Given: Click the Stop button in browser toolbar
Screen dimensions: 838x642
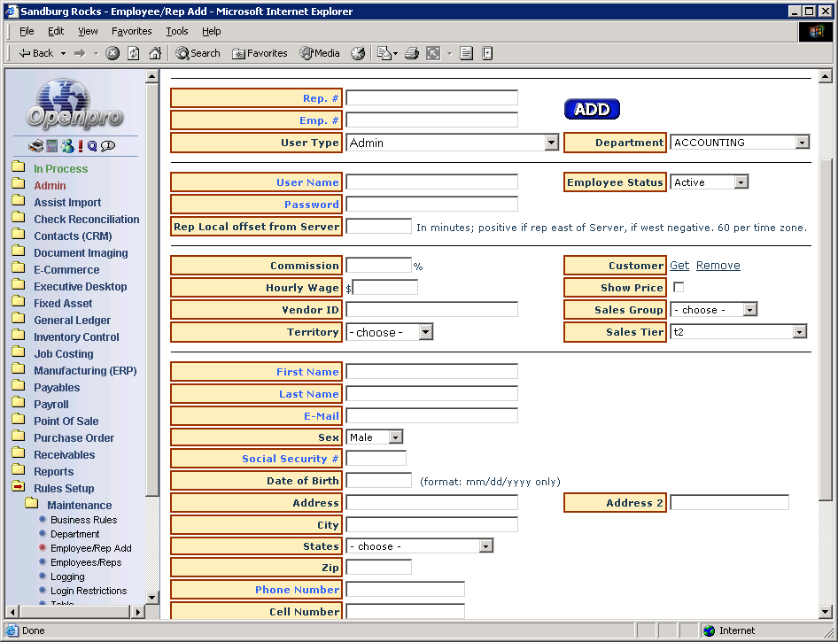Looking at the screenshot, I should pyautogui.click(x=113, y=53).
